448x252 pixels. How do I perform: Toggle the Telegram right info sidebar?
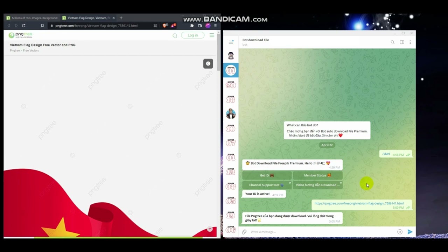pyautogui.click(x=402, y=42)
